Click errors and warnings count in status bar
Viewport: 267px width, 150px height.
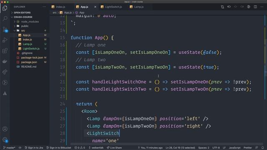tap(80, 147)
